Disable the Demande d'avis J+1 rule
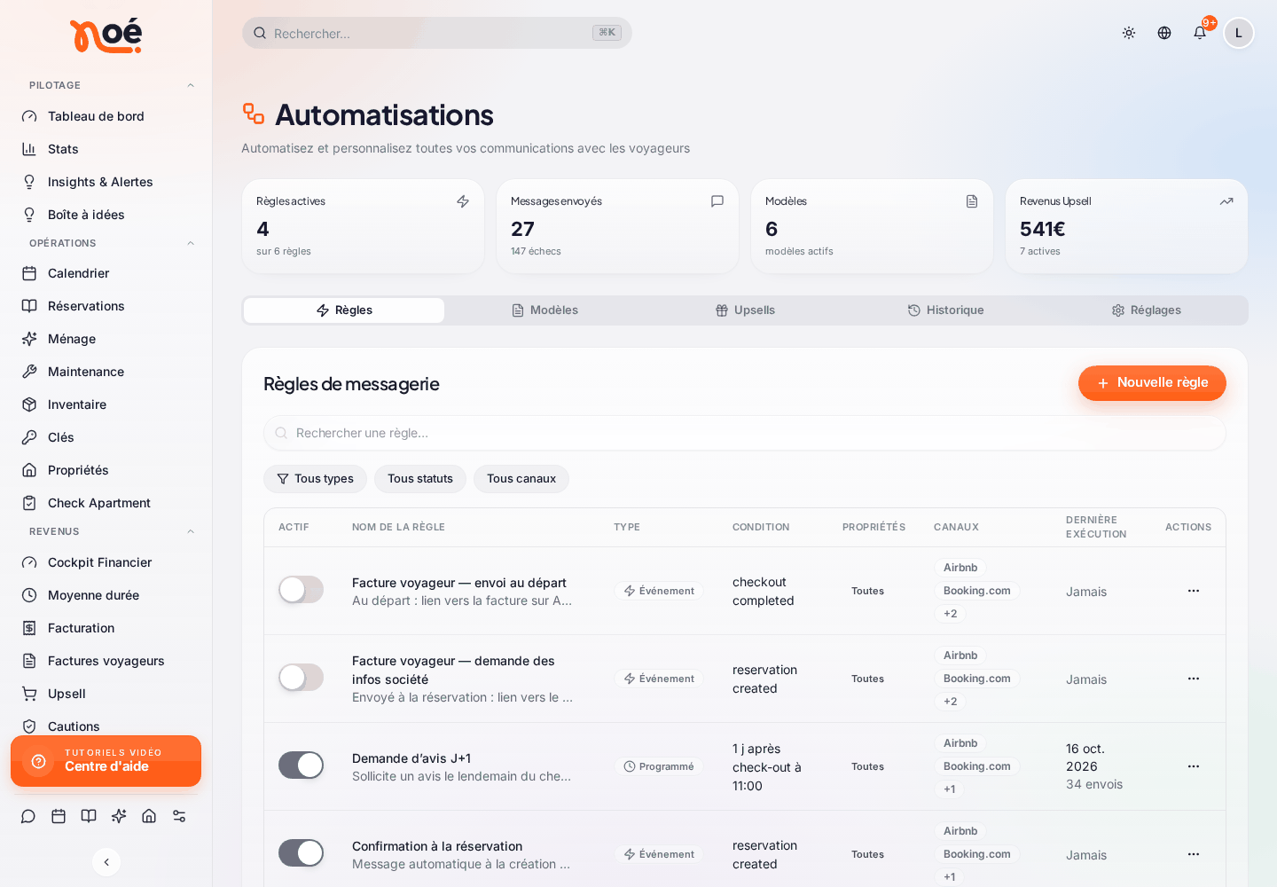Viewport: 1277px width, 887px height. (x=301, y=765)
